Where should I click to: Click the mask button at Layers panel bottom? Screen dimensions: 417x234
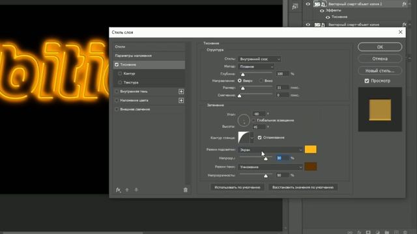[x=368, y=232]
